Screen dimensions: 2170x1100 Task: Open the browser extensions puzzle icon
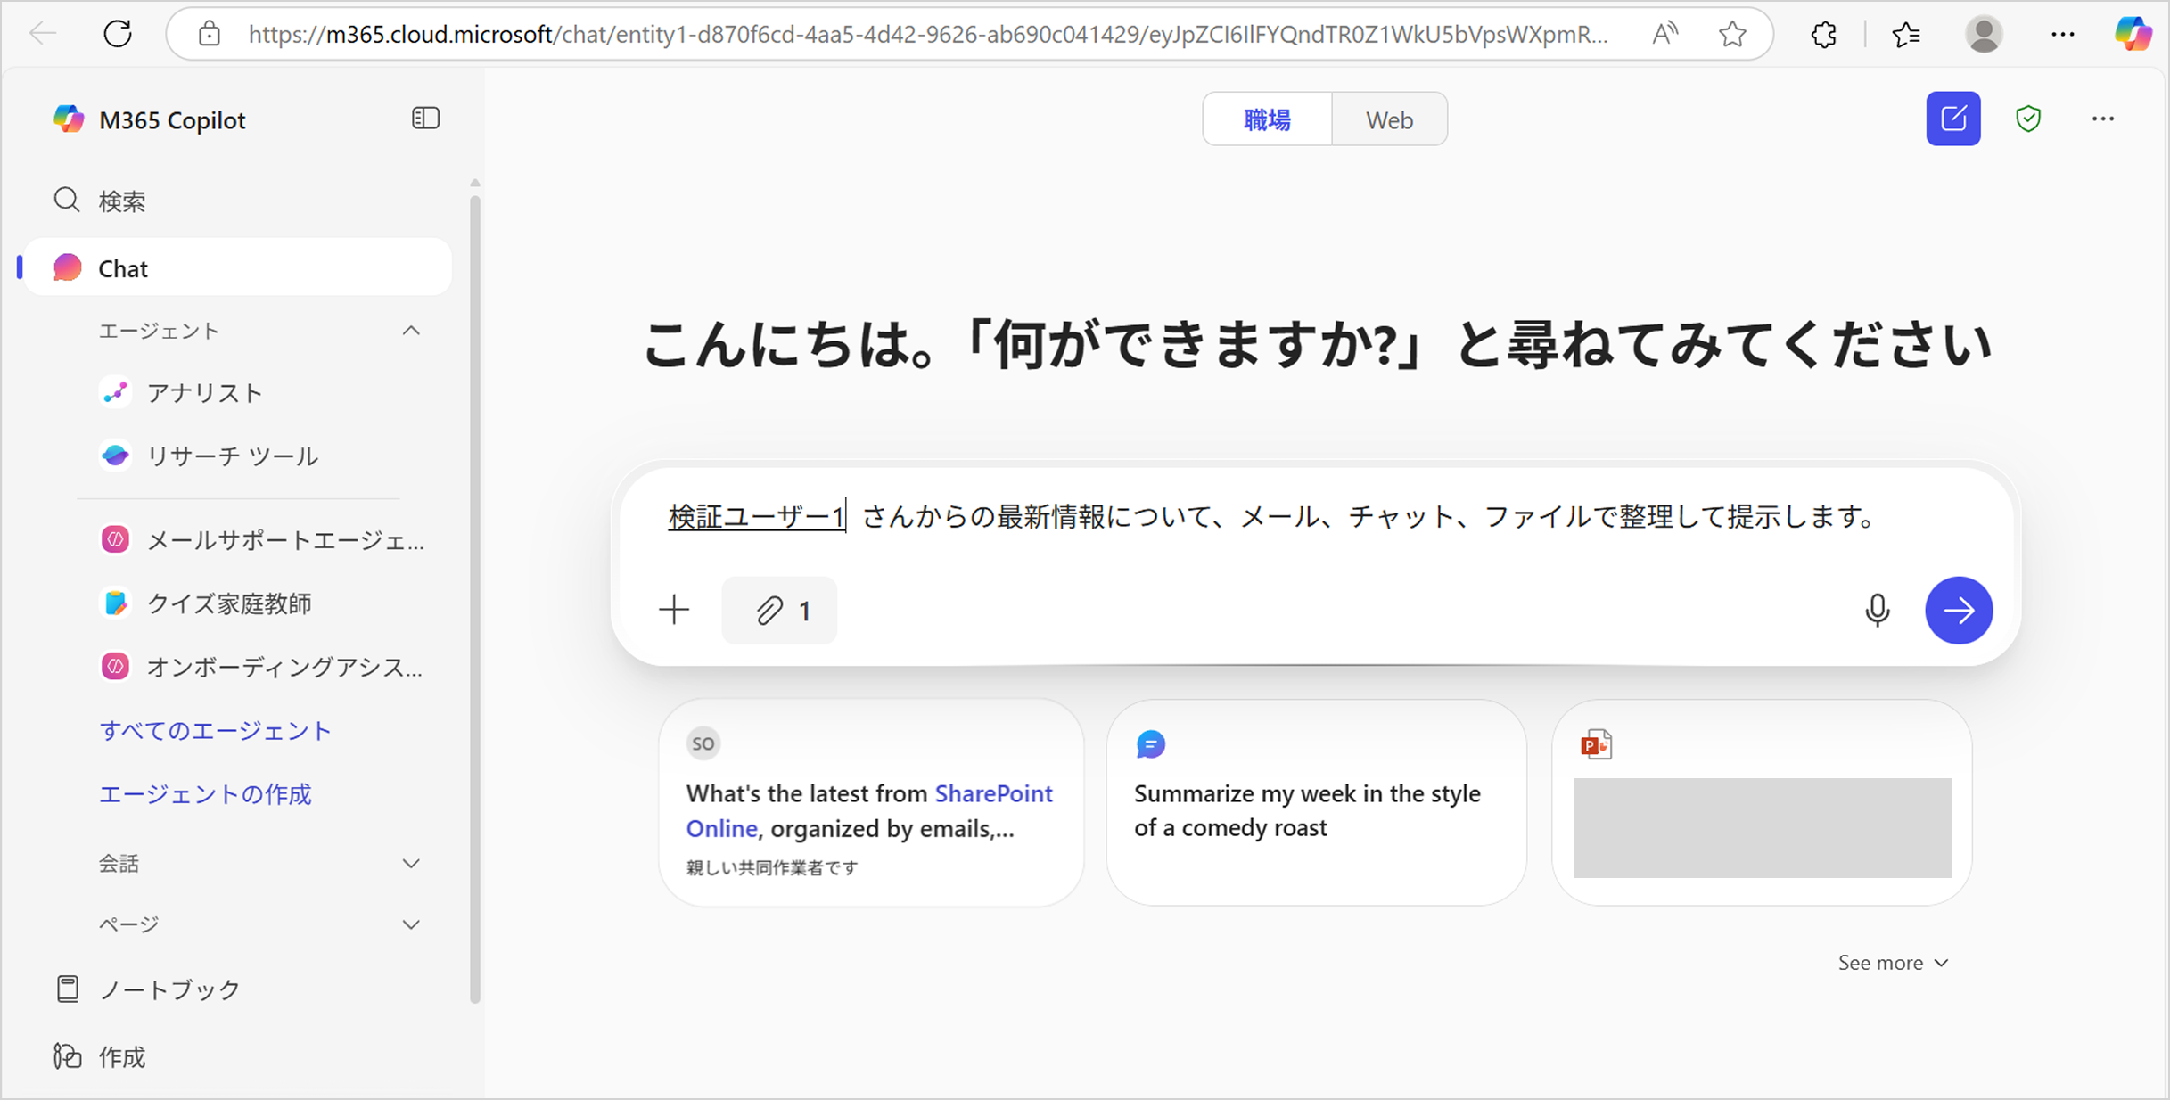tap(1824, 34)
